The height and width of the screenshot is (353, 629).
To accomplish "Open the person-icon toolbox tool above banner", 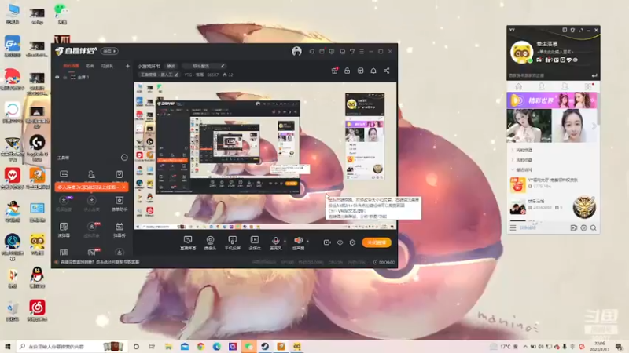I will (x=91, y=174).
